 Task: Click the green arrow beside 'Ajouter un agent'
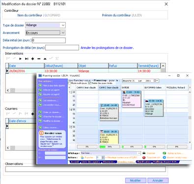coord(40,94)
